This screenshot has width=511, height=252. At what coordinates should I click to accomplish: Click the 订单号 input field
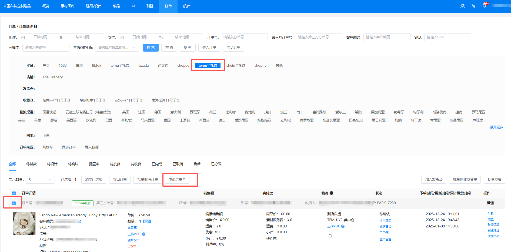tap(244, 37)
